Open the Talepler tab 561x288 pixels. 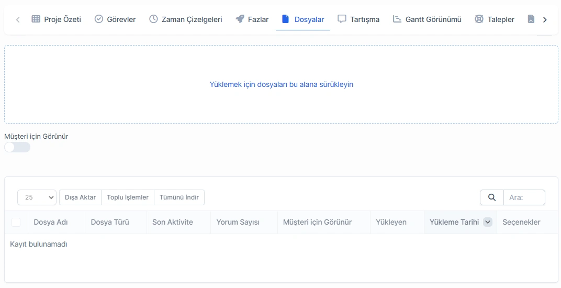coord(495,19)
